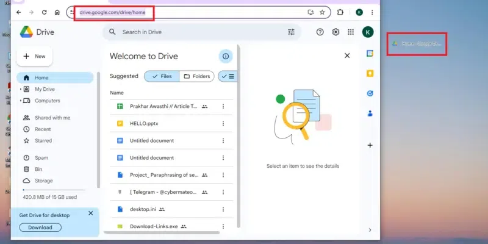Image resolution: width=488 pixels, height=244 pixels.
Task: Open more actions for Project_ Paraphrasing file
Action: pyautogui.click(x=223, y=175)
